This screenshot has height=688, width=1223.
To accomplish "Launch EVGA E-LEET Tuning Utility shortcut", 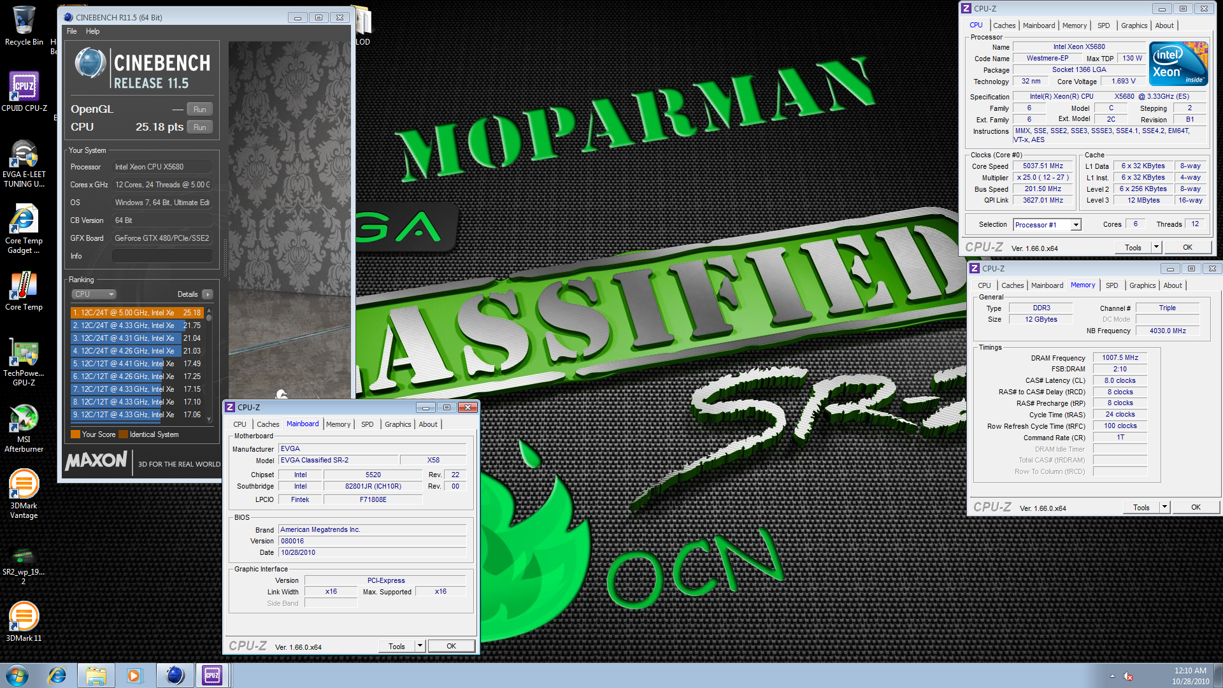I will [24, 163].
